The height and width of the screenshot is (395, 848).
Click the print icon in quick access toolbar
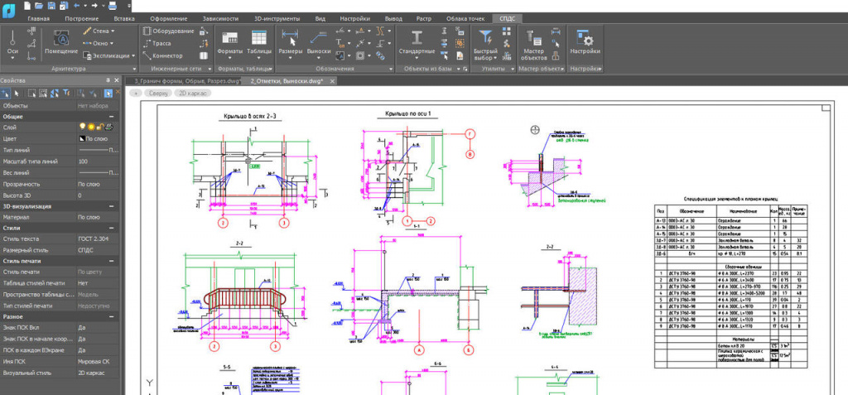point(113,6)
